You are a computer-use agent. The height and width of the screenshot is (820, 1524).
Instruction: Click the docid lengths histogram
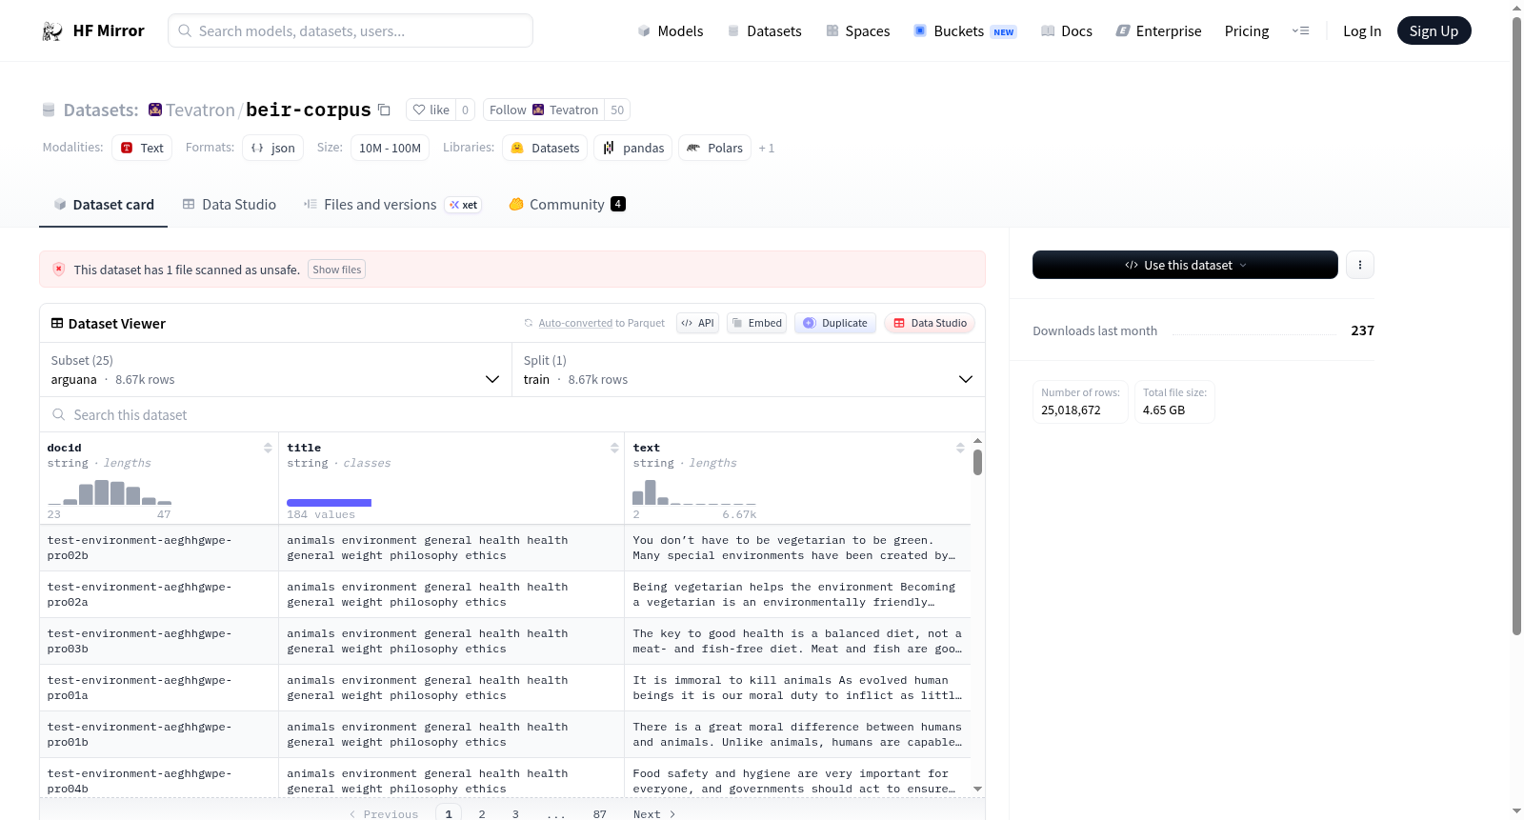[x=110, y=491]
